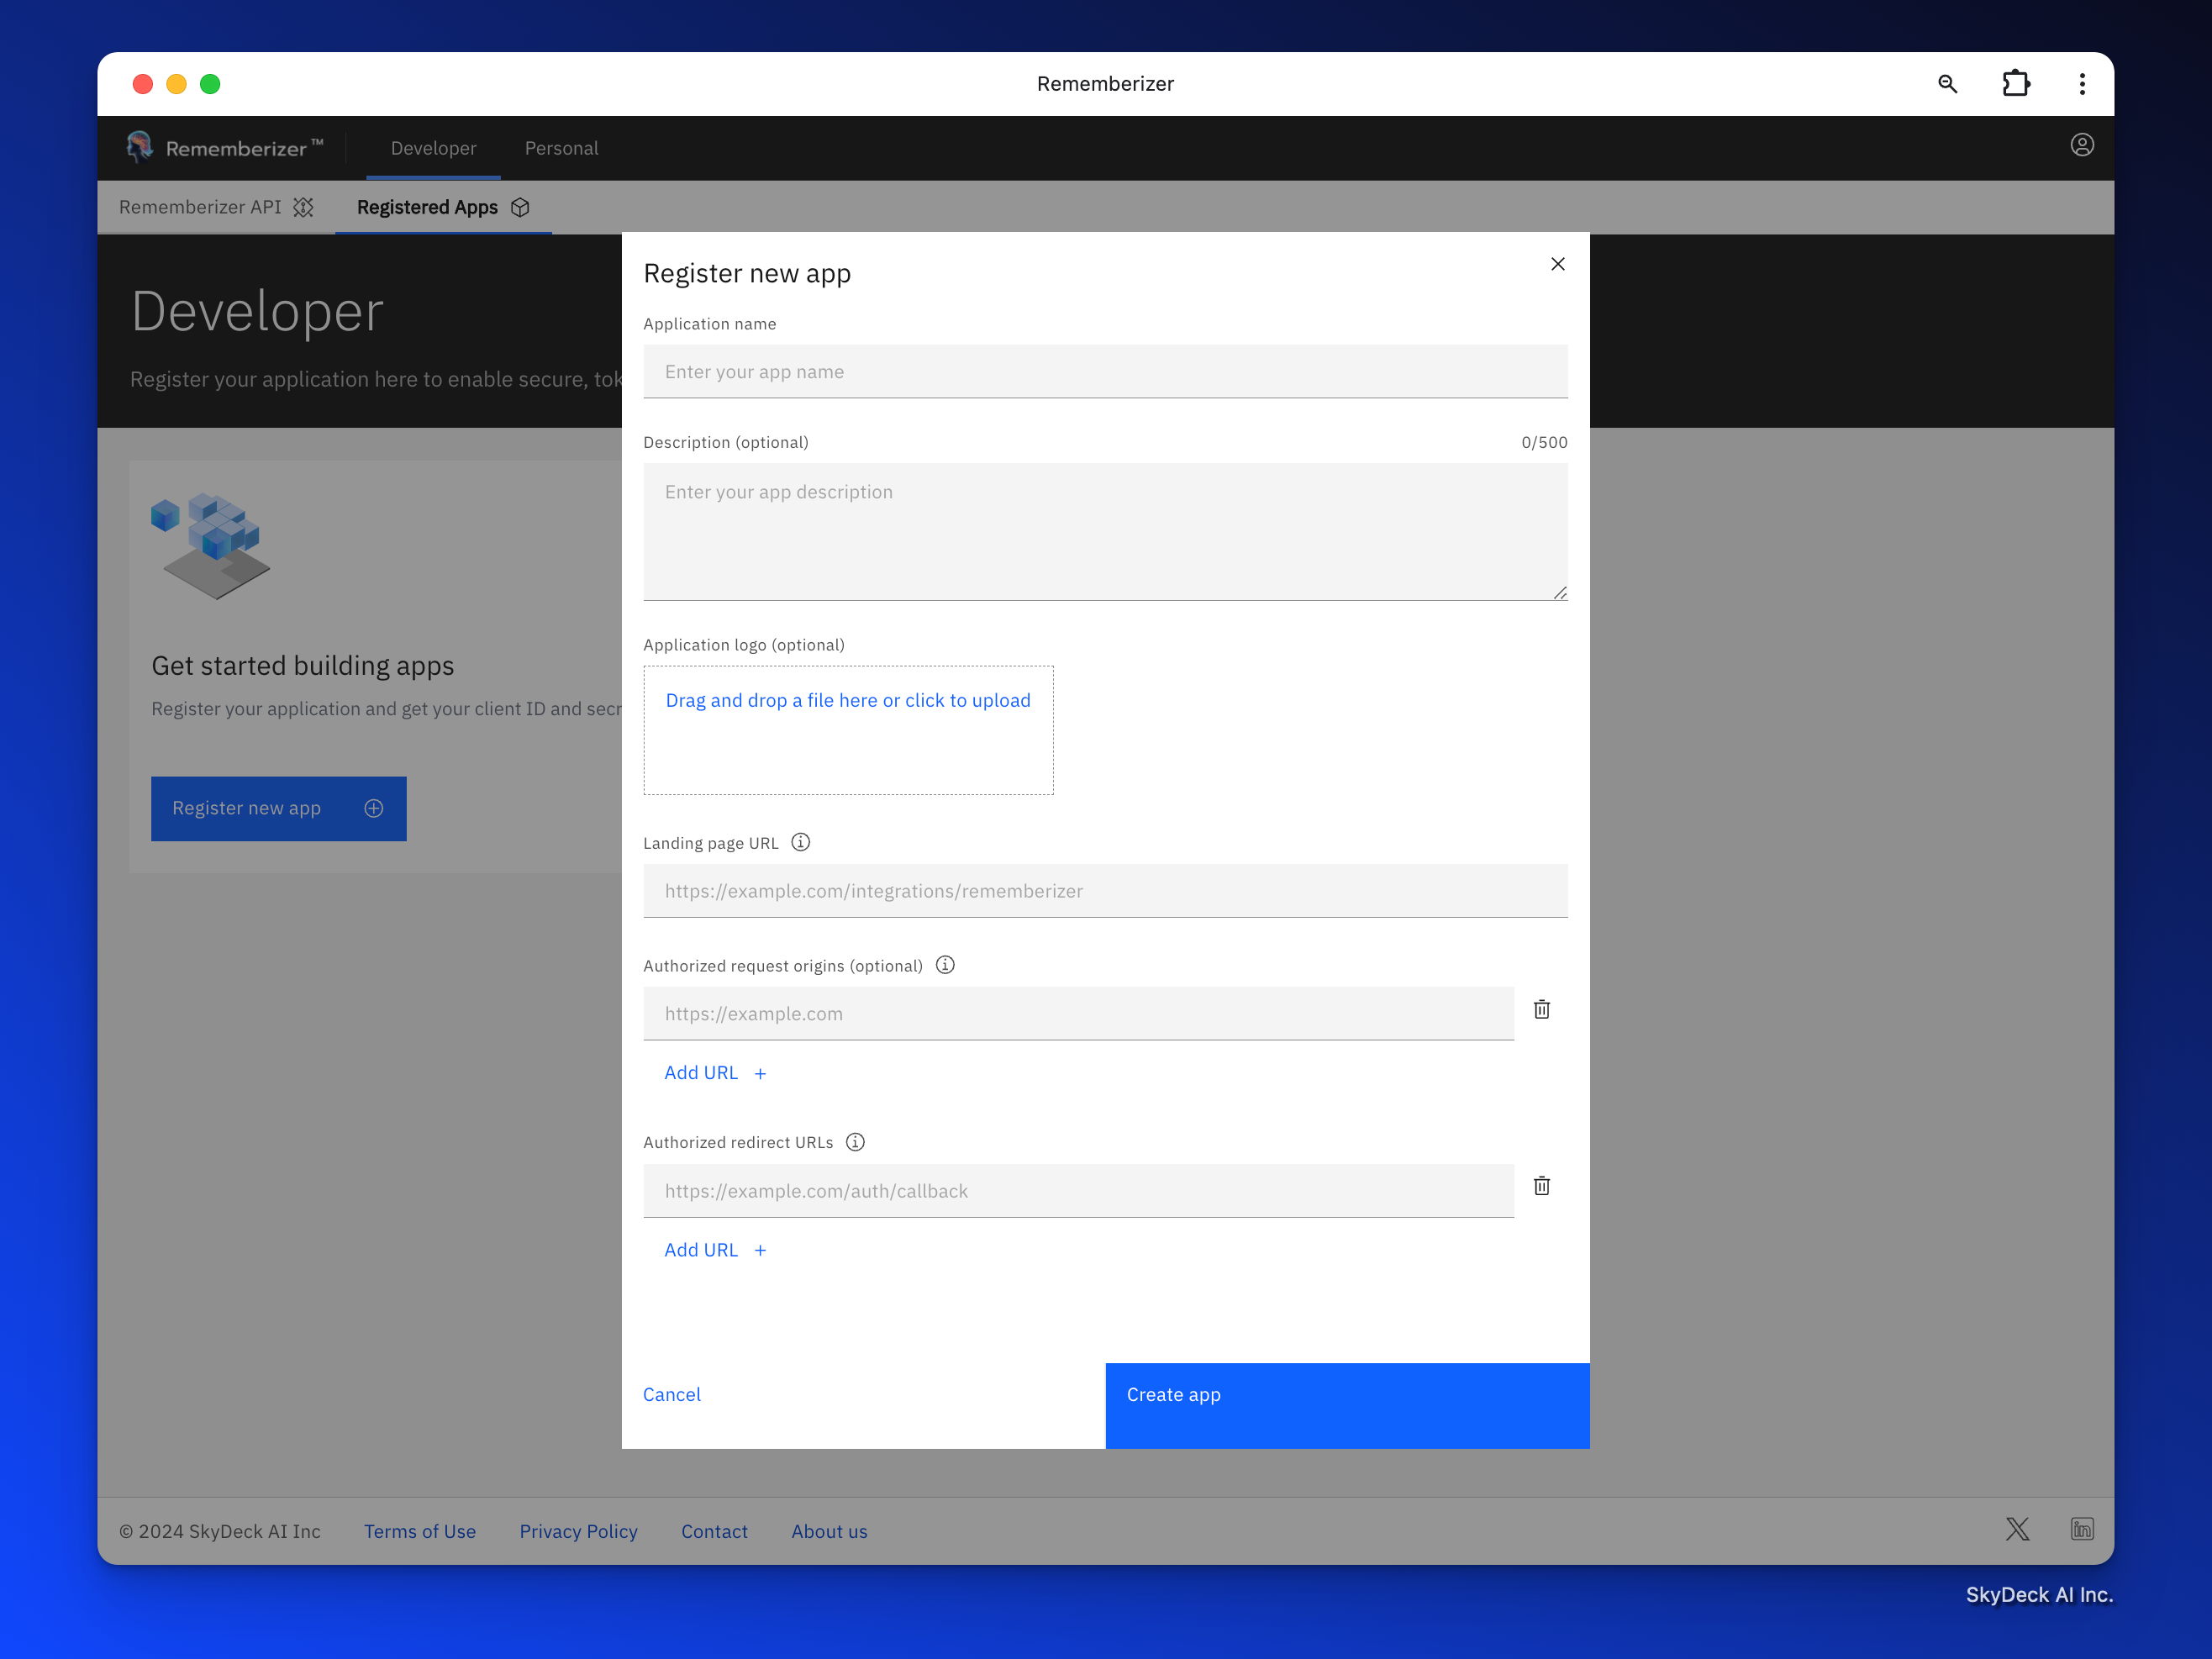Click the application logo upload drop zone
Screen dimensions: 2212x1659
pos(848,730)
